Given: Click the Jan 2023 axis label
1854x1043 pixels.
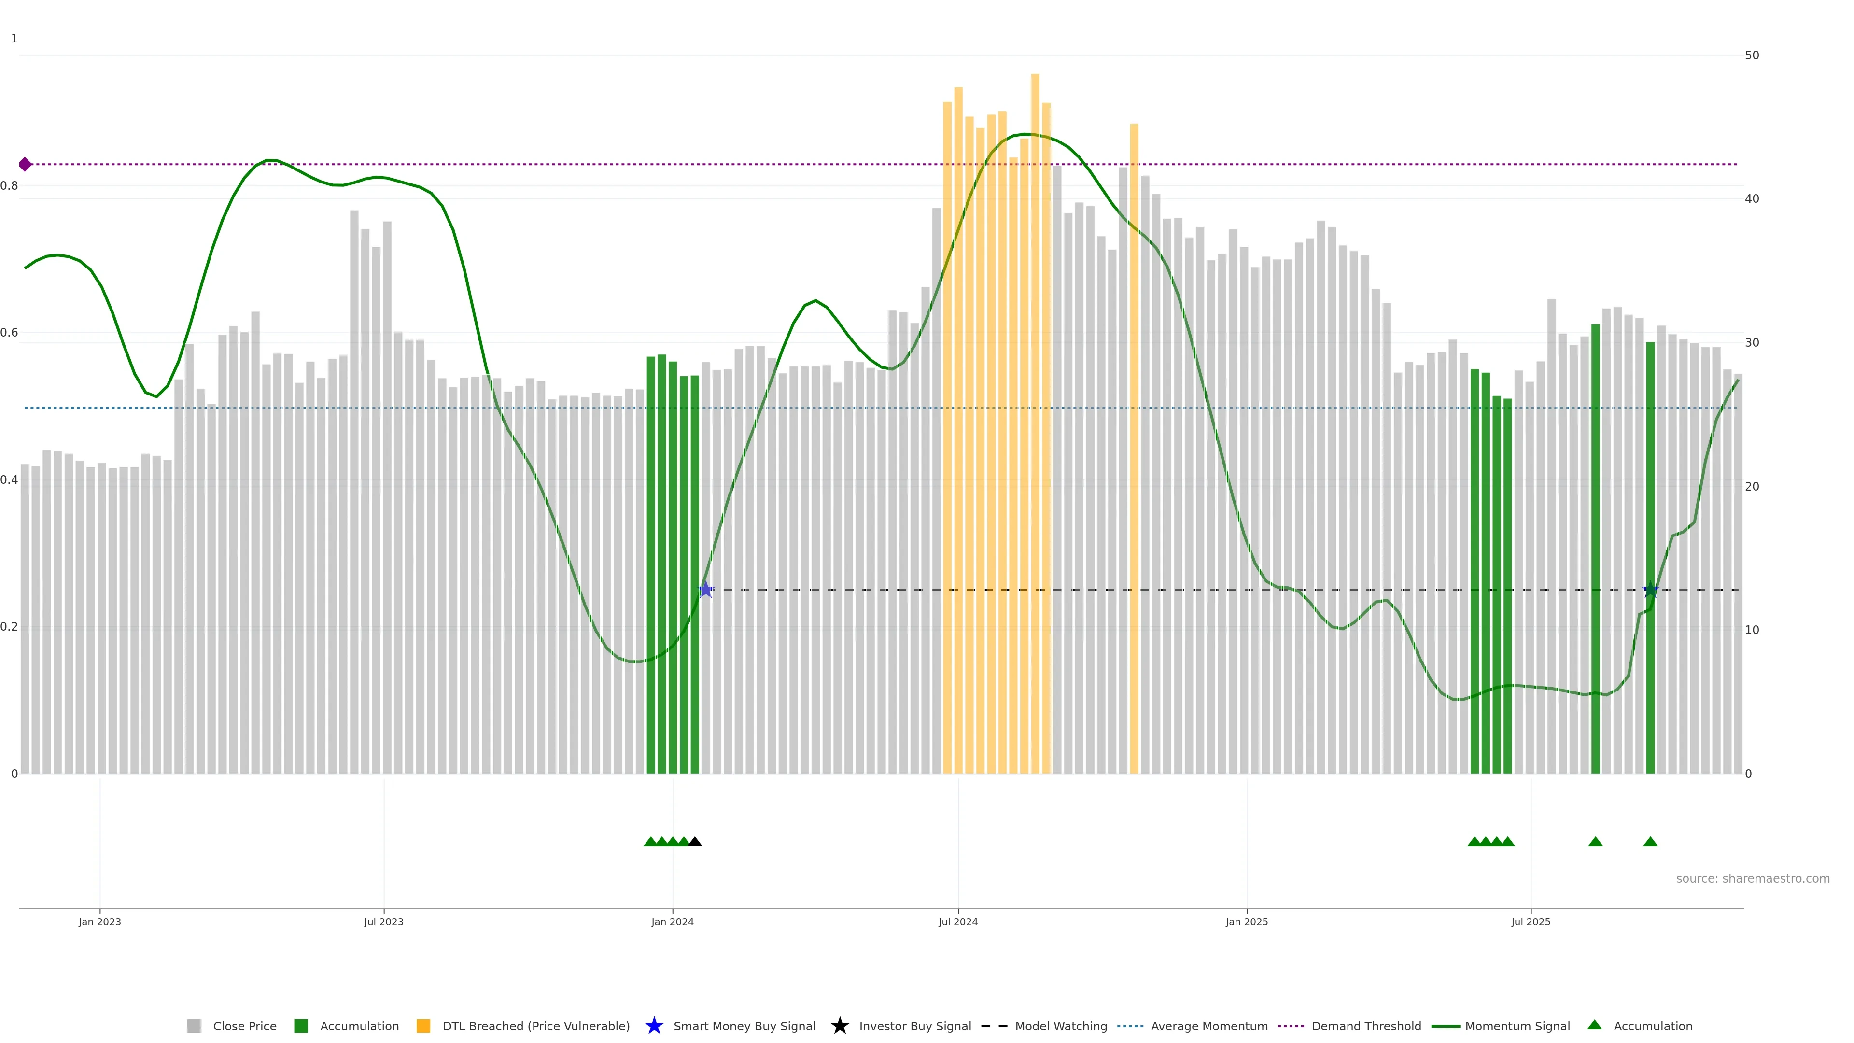Looking at the screenshot, I should 99,921.
